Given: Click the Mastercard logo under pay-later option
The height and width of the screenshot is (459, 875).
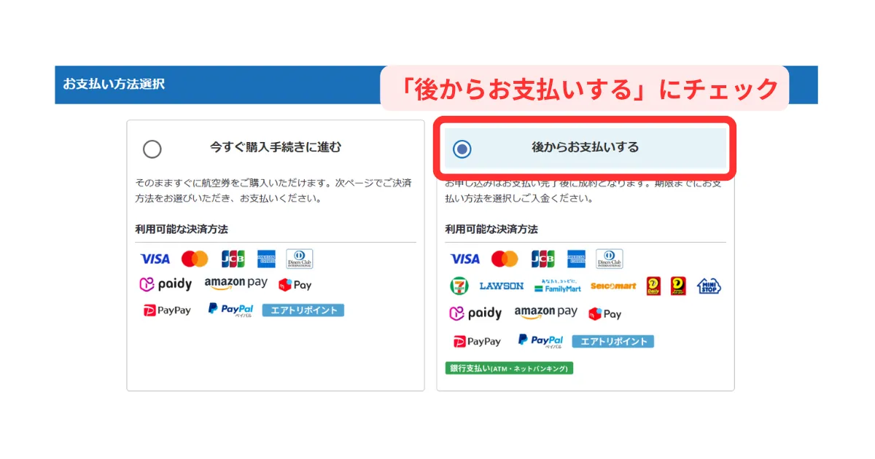Looking at the screenshot, I should (x=505, y=259).
